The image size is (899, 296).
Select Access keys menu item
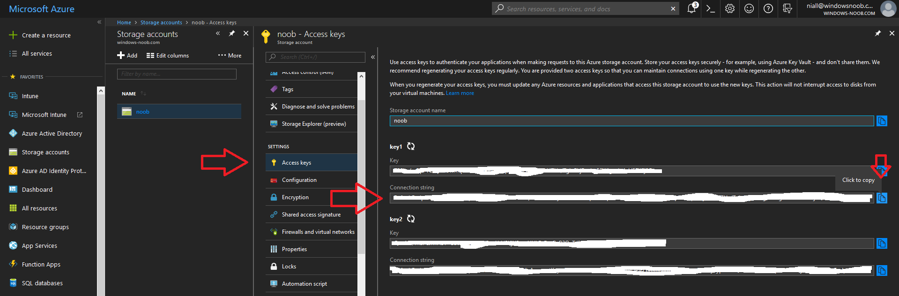pyautogui.click(x=312, y=163)
